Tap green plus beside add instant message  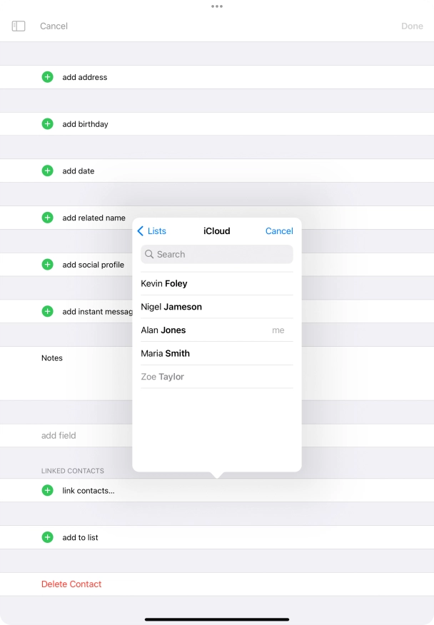tap(47, 311)
